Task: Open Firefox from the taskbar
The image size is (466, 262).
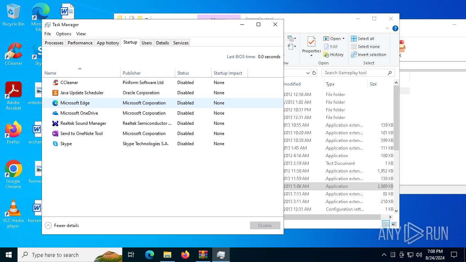Action: pyautogui.click(x=185, y=255)
